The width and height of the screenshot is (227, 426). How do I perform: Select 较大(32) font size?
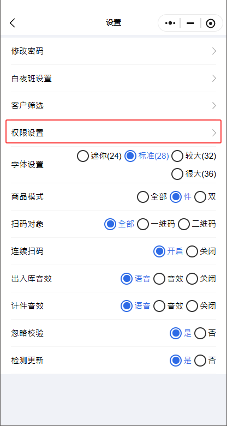click(194, 156)
